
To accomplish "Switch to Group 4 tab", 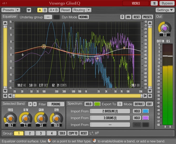I will coord(52,133).
